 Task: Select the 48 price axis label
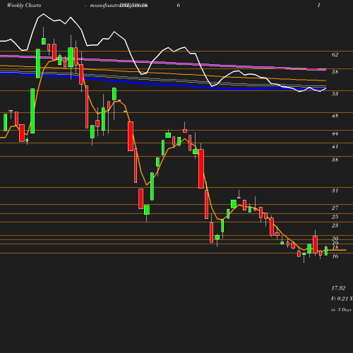[x=335, y=116]
